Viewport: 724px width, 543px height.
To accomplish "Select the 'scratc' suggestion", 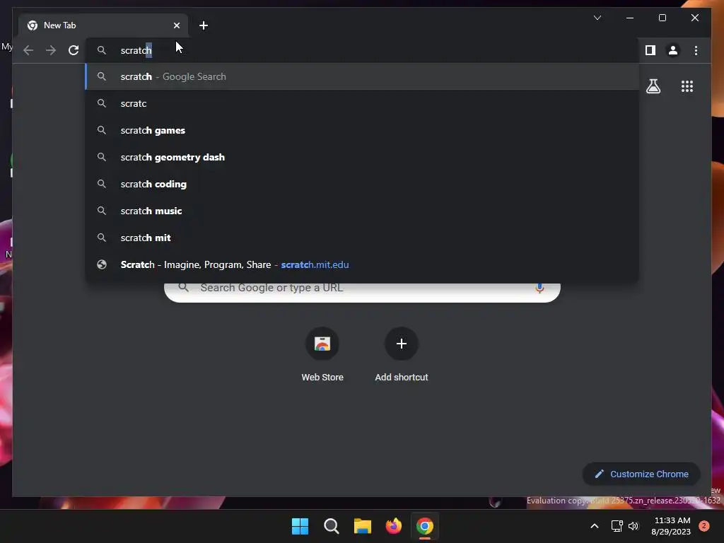I will [x=362, y=103].
